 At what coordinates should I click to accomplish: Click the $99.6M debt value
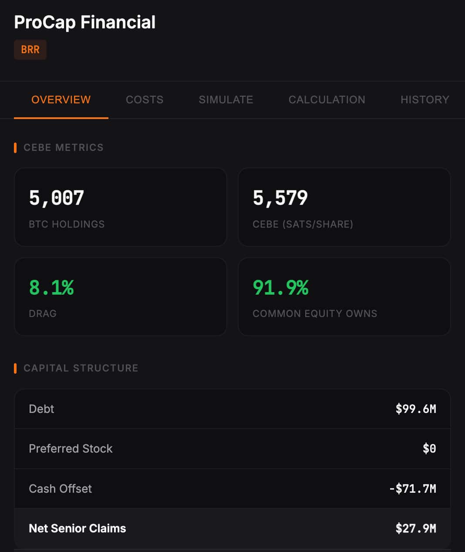point(415,409)
